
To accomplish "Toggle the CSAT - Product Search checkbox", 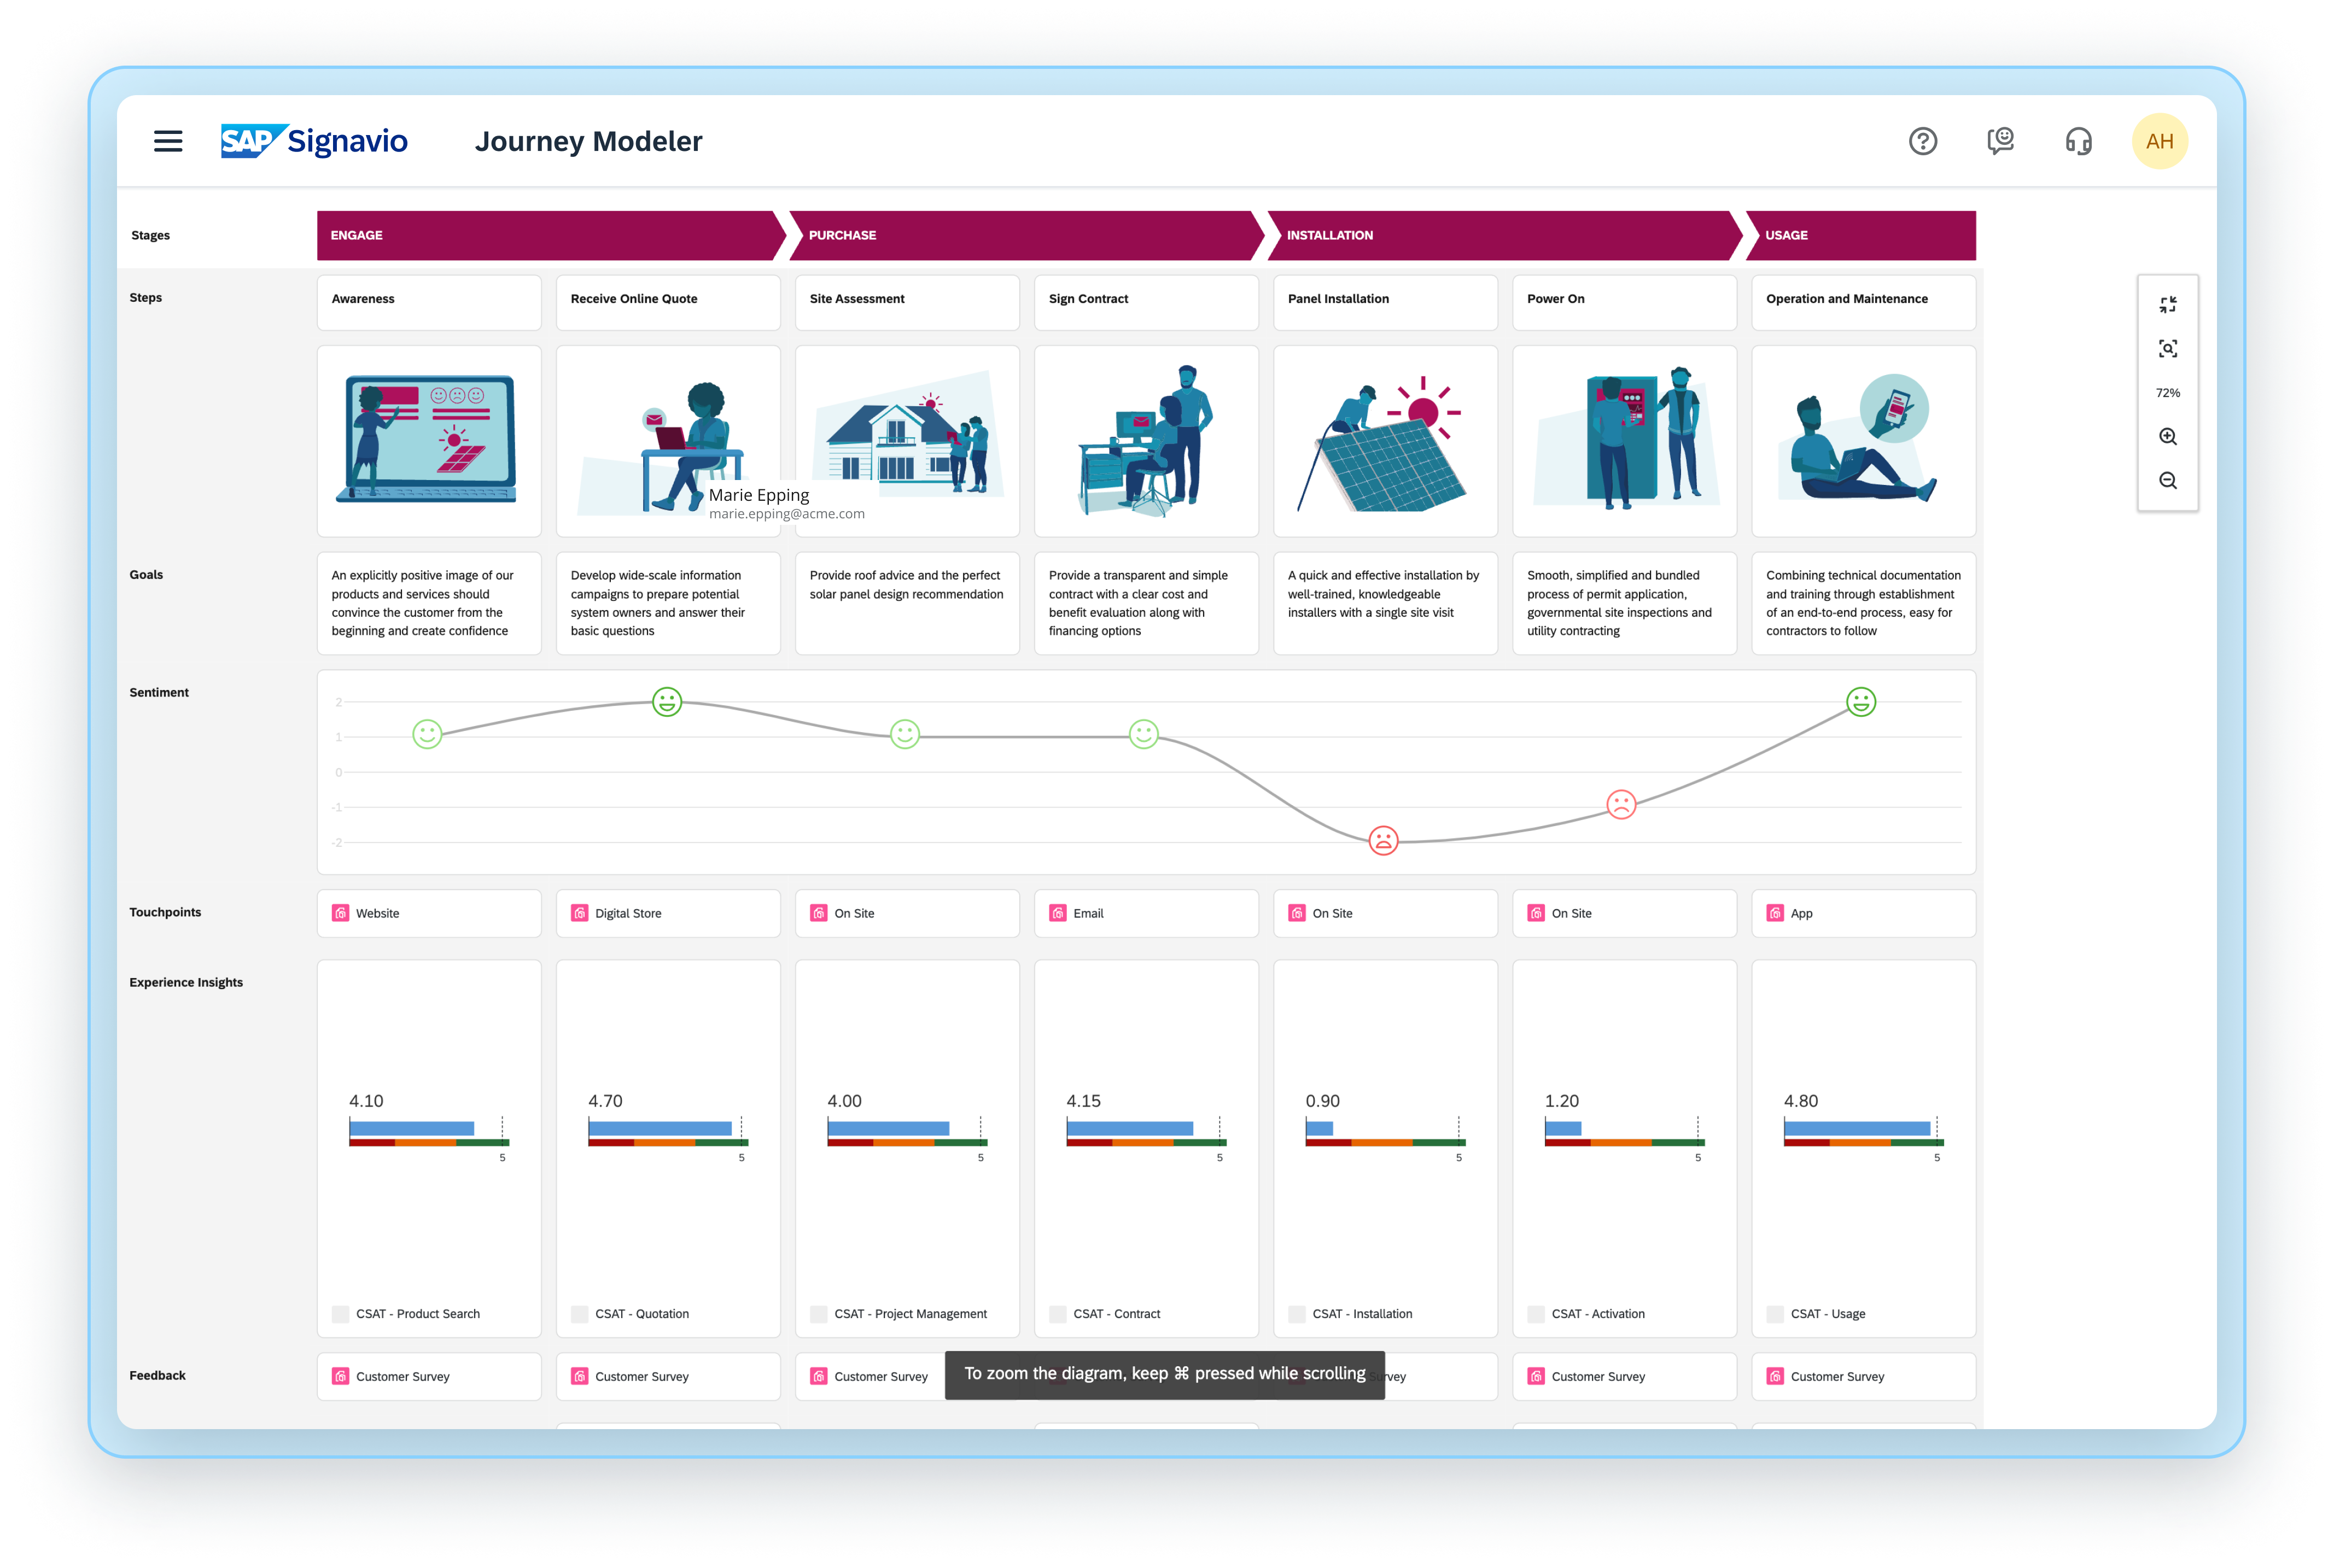I will coord(341,1314).
